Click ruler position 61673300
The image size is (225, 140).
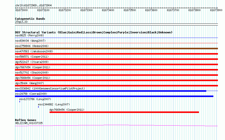tap(86, 10)
